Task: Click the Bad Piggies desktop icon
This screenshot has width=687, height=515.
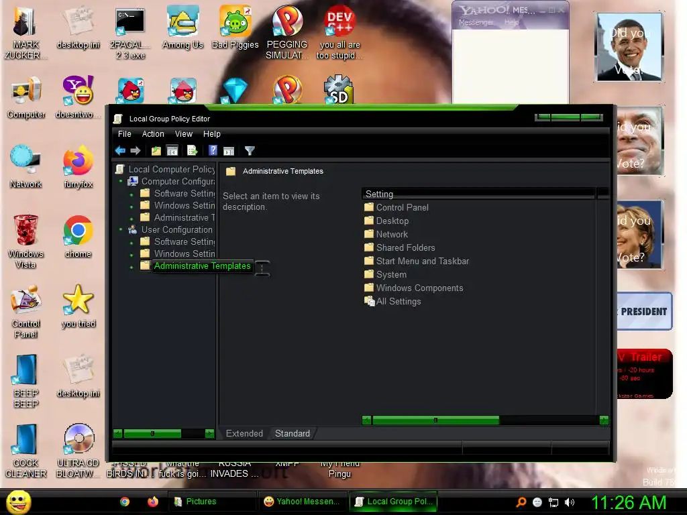Action: pos(235,27)
